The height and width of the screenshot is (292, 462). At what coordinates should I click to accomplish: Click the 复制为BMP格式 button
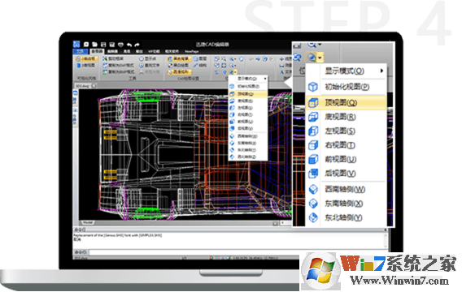[119, 71]
